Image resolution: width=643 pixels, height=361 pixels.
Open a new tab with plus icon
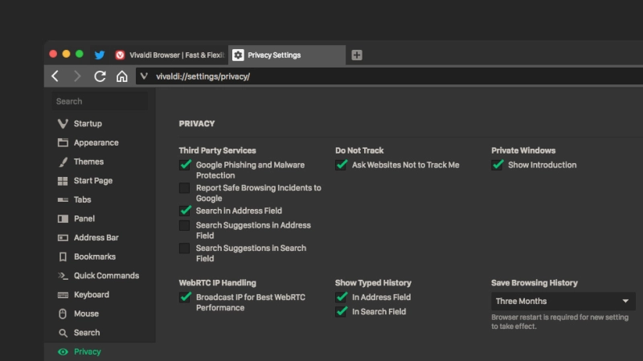click(357, 55)
